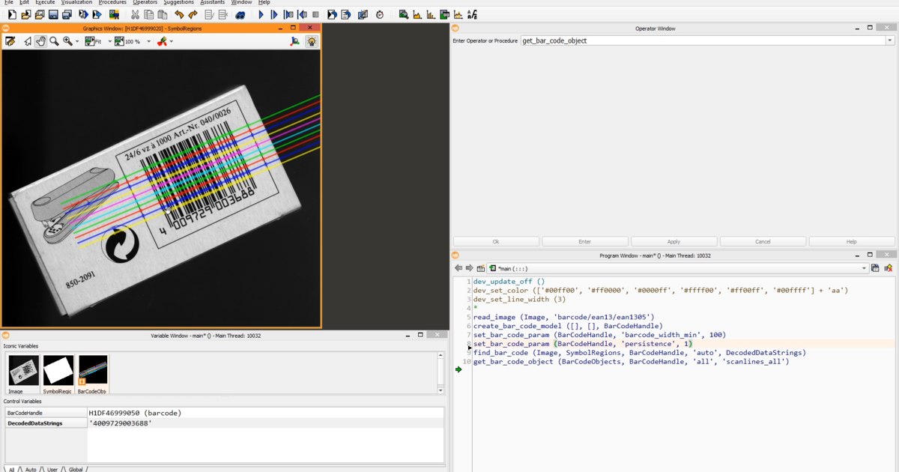Open the Execute menu
This screenshot has width=899, height=472.
(45, 3)
